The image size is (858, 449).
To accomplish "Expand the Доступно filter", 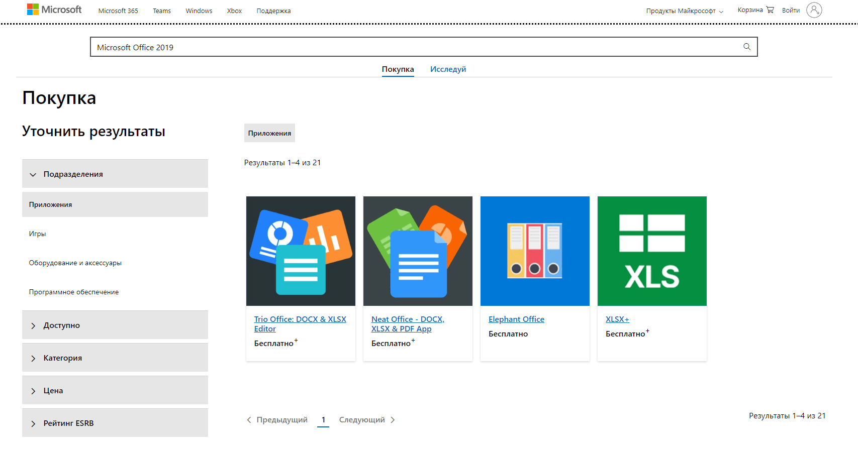I will [x=115, y=325].
